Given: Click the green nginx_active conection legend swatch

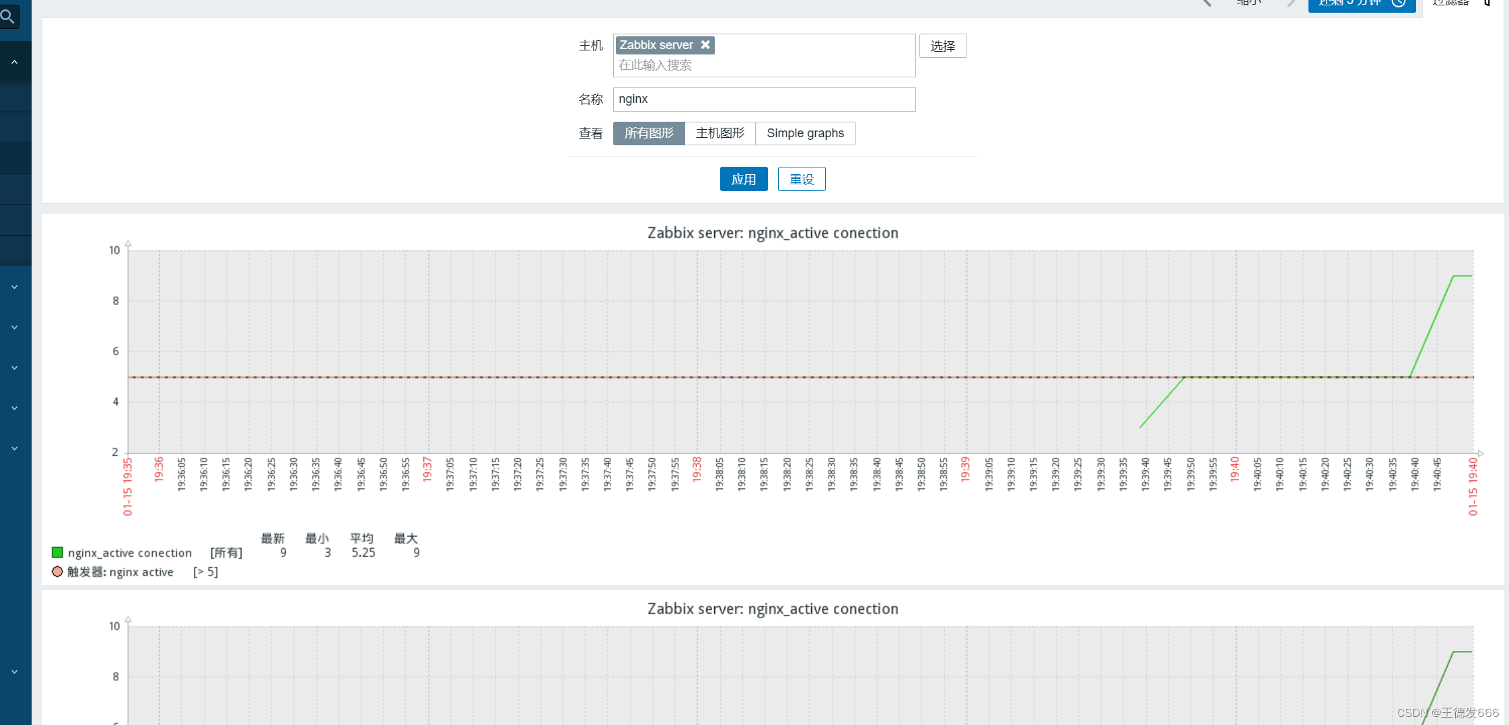Looking at the screenshot, I should (57, 552).
